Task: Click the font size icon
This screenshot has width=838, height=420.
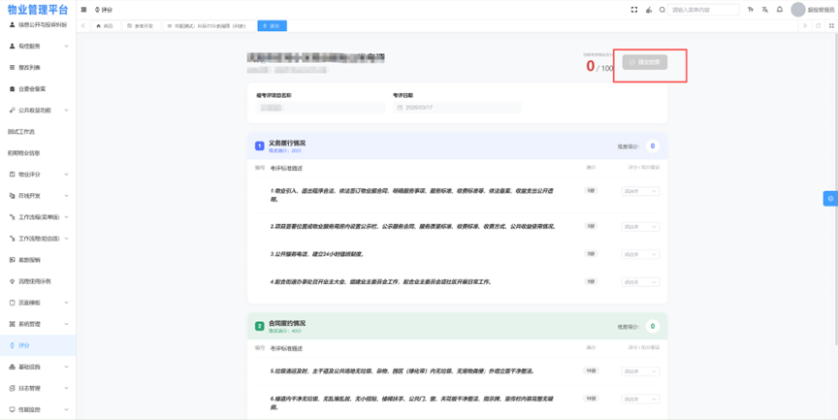Action: 751,10
